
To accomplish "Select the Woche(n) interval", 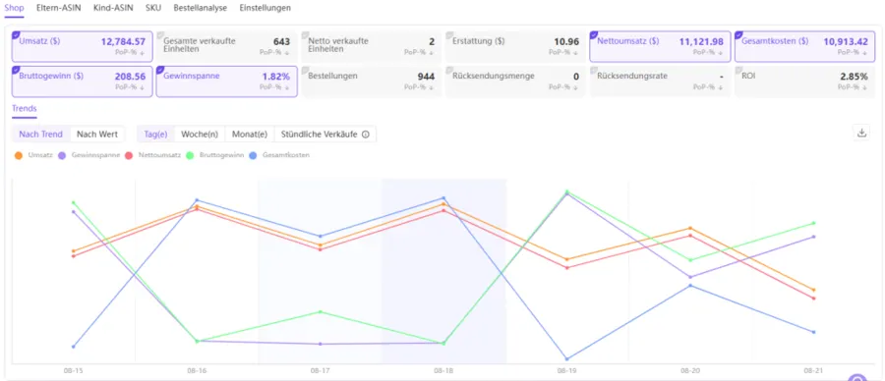I will (200, 135).
